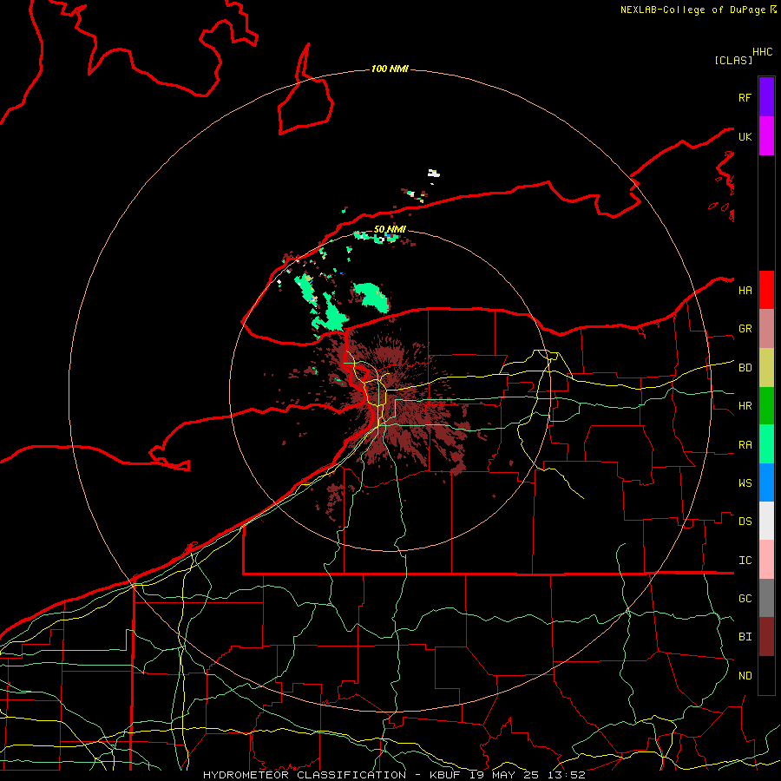Click the IC pink legend swatch
The width and height of the screenshot is (781, 781).
766,560
